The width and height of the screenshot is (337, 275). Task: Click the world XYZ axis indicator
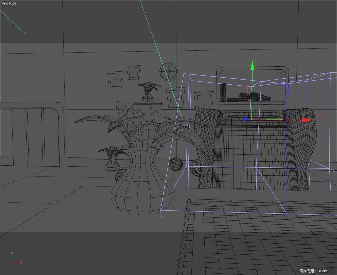(17, 258)
